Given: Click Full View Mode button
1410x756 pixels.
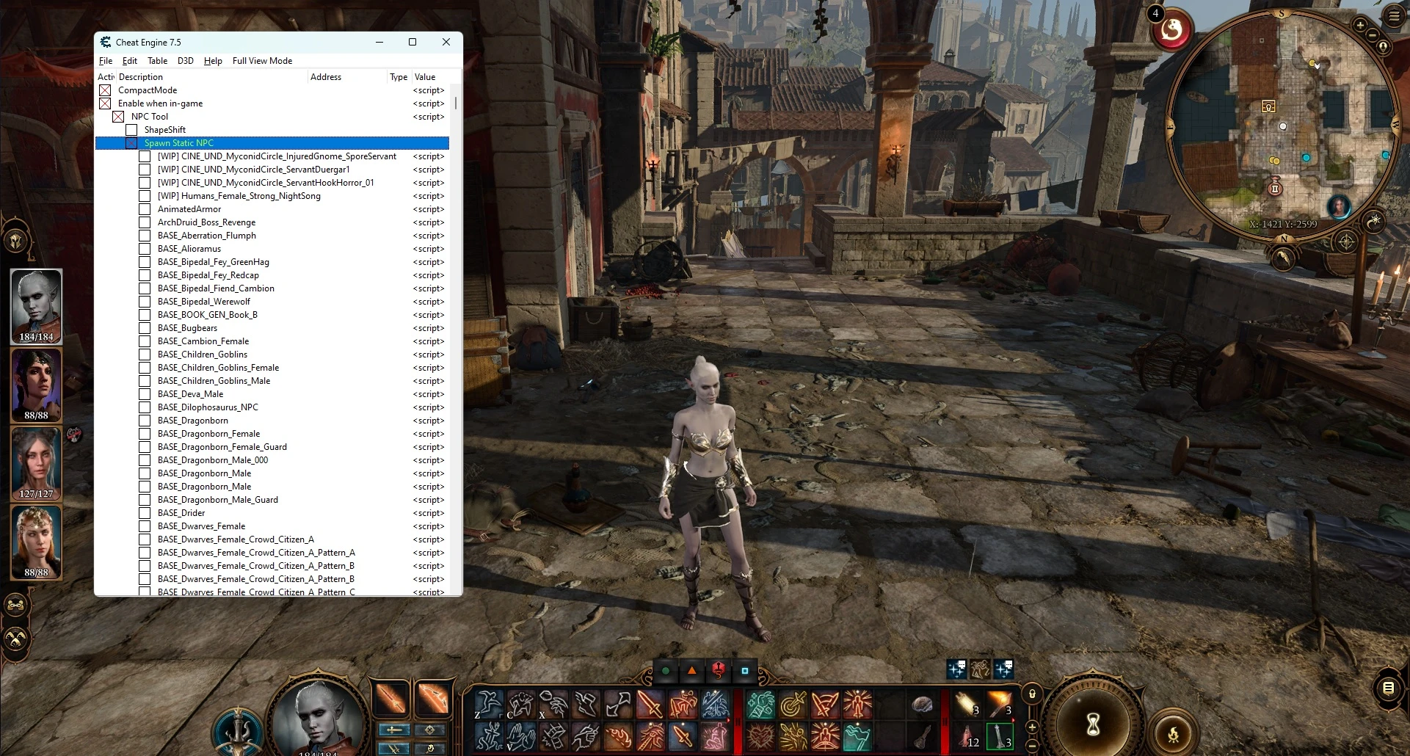Looking at the screenshot, I should (262, 61).
